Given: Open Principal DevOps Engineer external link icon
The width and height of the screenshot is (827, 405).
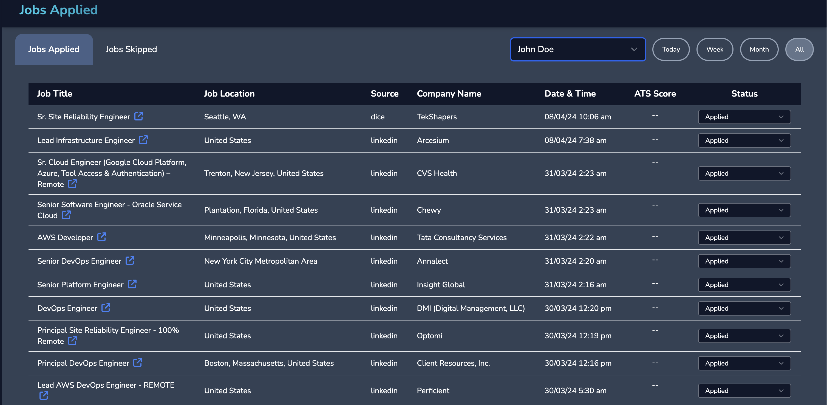Looking at the screenshot, I should point(137,362).
